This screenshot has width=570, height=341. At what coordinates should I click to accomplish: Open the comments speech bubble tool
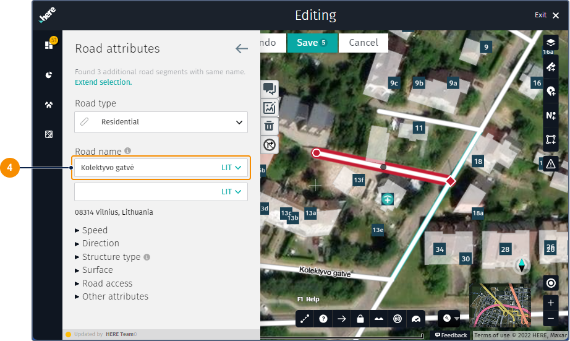[x=270, y=88]
